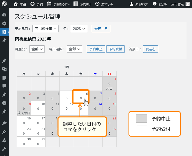Click the pin icon directly below highlighted gear

(x=4, y=40)
